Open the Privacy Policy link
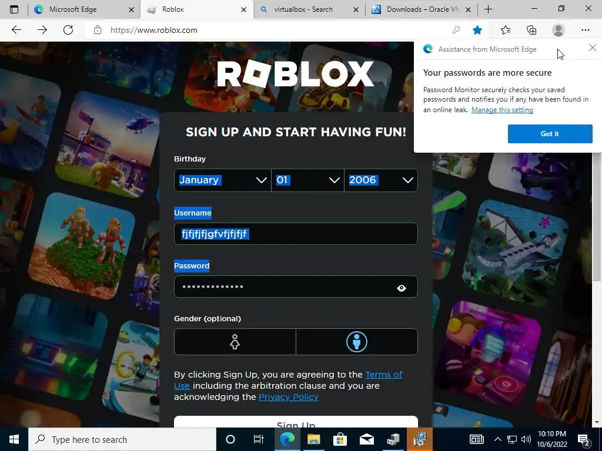Image resolution: width=602 pixels, height=451 pixels. [x=288, y=396]
